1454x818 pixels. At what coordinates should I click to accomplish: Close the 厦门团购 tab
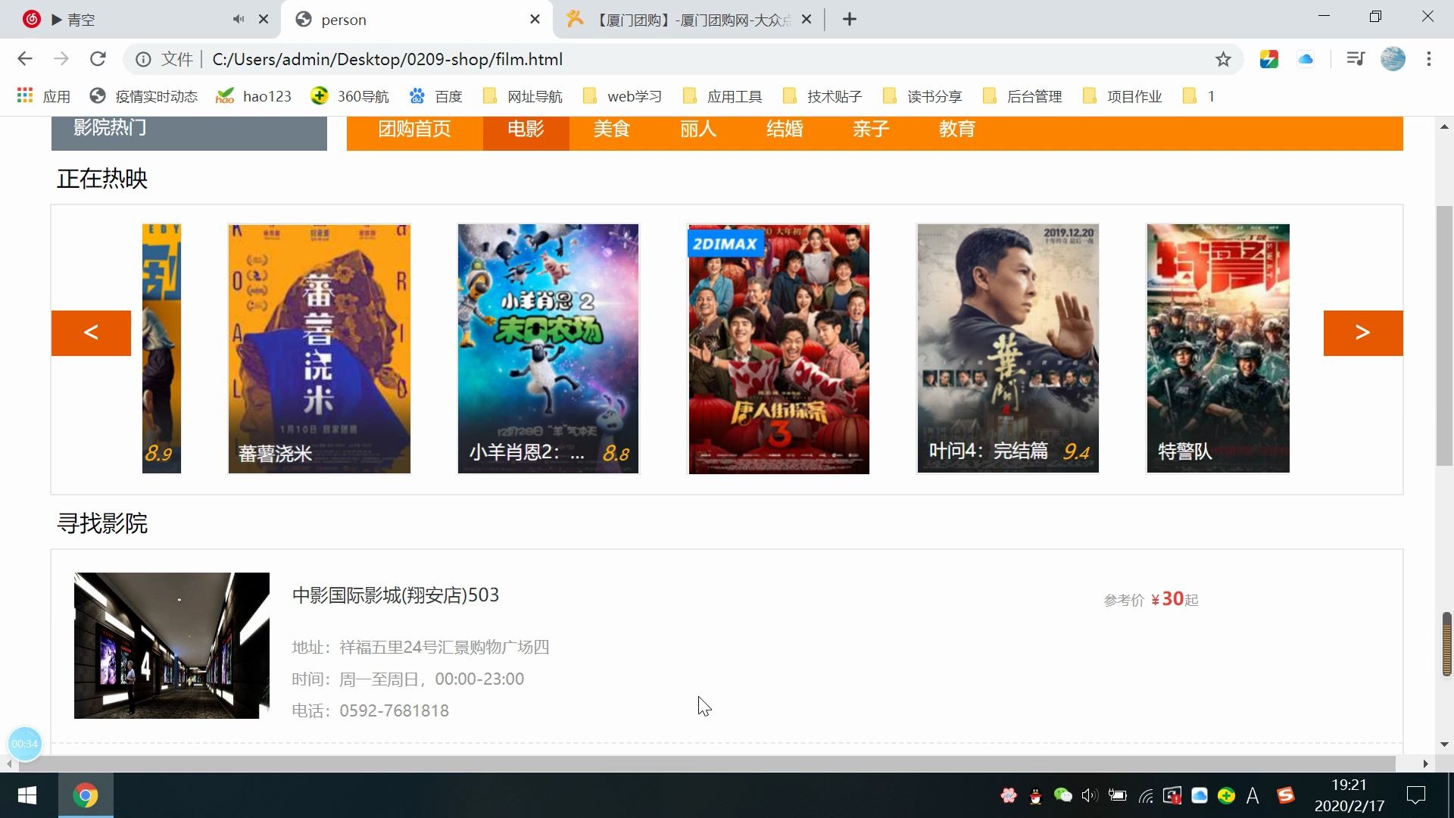[807, 19]
